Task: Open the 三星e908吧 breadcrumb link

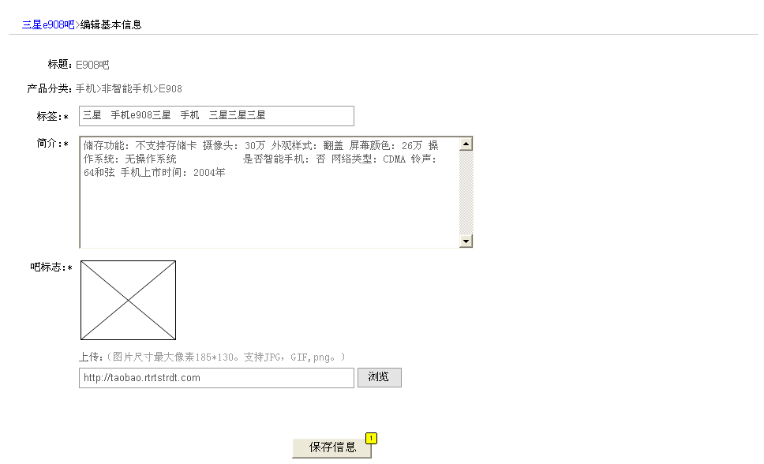Action: click(x=48, y=25)
